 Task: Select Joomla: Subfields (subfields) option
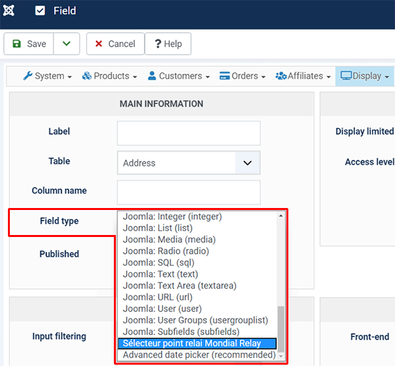197,332
